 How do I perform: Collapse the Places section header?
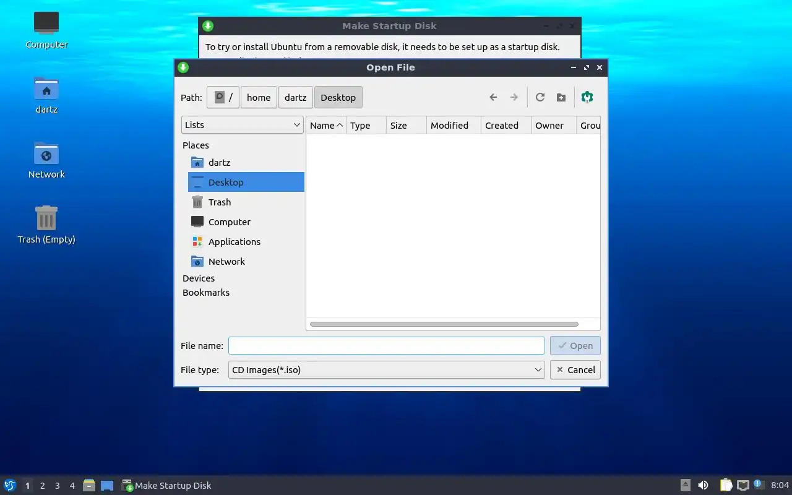pyautogui.click(x=196, y=145)
